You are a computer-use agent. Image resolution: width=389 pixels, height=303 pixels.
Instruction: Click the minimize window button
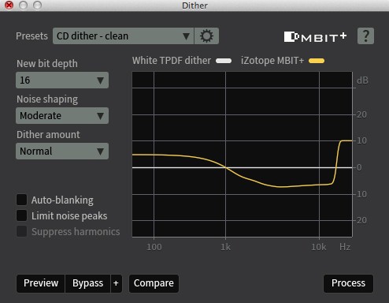coord(24,5)
